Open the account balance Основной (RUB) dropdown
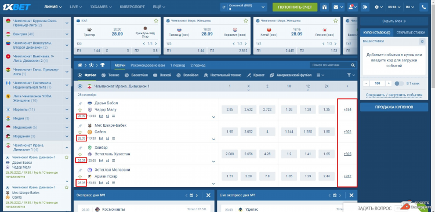Image resolution: width=435 pixels, height=212 pixels. pyautogui.click(x=244, y=7)
